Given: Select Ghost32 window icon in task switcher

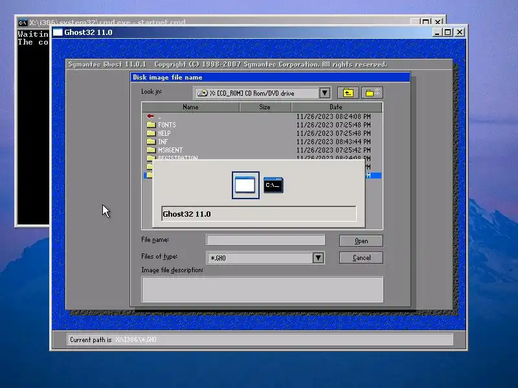Looking at the screenshot, I should (x=245, y=185).
